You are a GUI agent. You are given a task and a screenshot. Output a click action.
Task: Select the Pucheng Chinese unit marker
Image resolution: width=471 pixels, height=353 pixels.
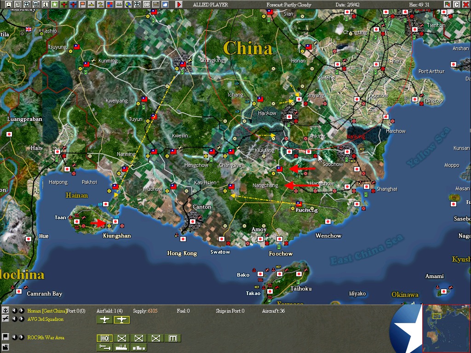pyautogui.click(x=299, y=204)
